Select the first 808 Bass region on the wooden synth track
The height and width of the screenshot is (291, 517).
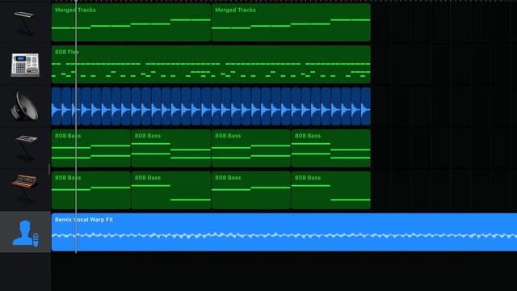(x=91, y=190)
